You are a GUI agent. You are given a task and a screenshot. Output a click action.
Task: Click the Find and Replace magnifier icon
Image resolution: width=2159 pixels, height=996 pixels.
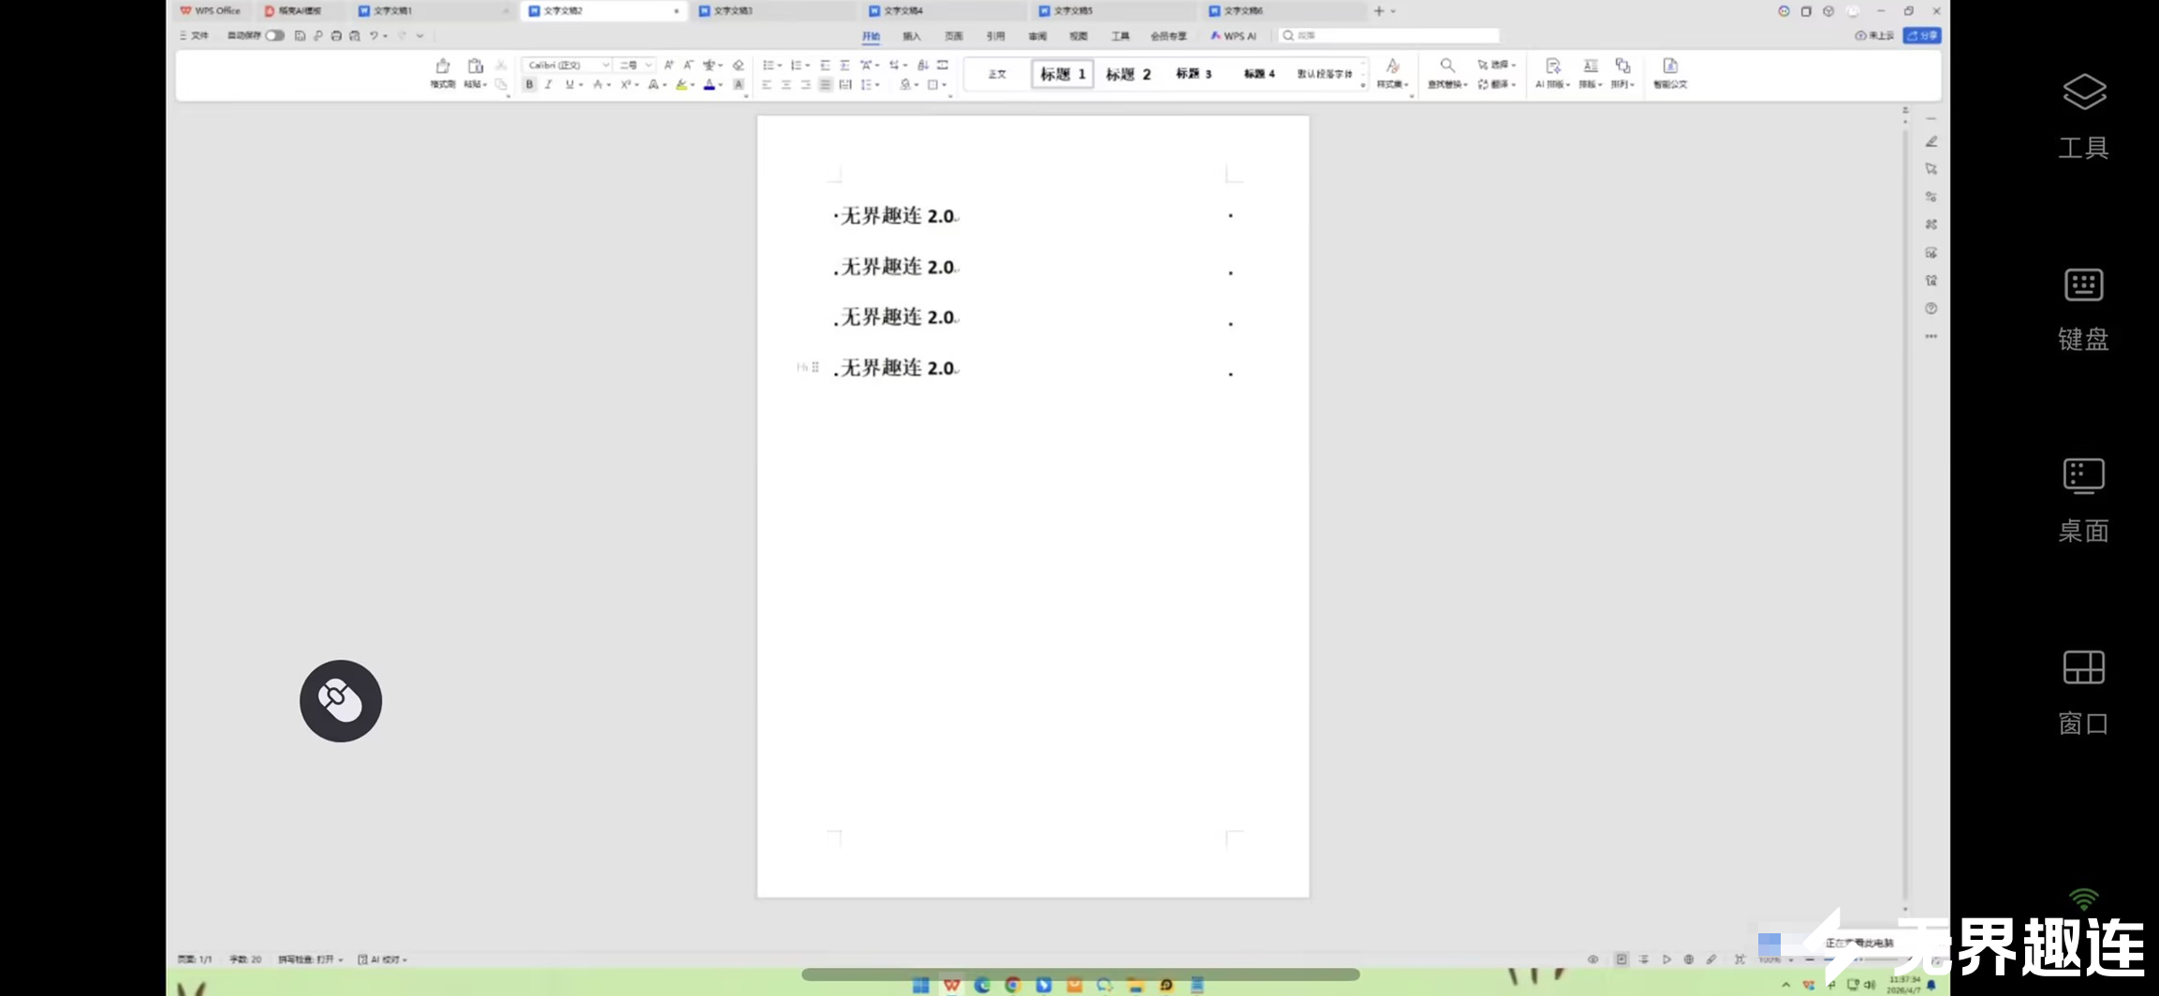pos(1447,66)
